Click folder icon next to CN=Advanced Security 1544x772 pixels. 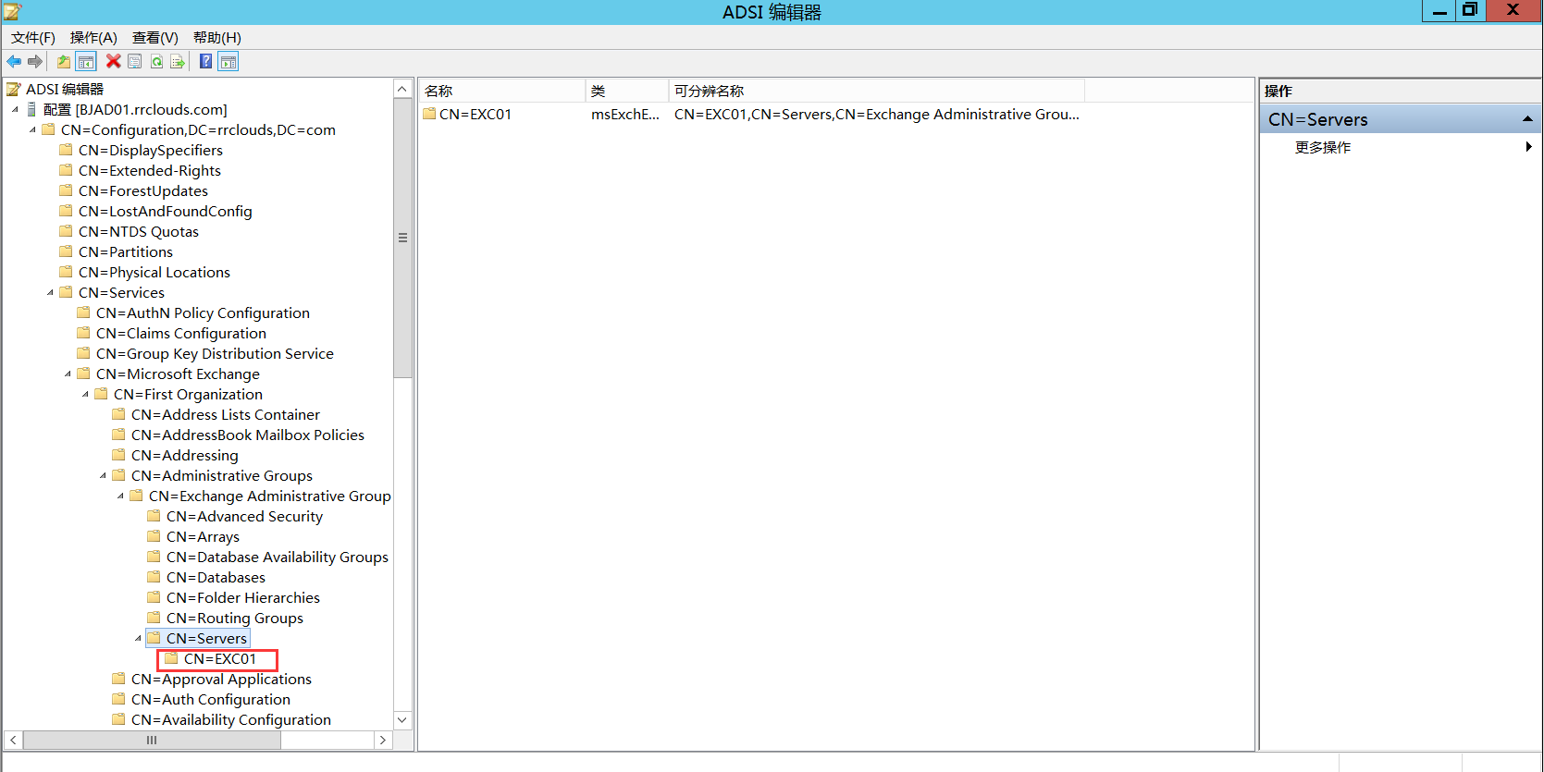pos(154,516)
